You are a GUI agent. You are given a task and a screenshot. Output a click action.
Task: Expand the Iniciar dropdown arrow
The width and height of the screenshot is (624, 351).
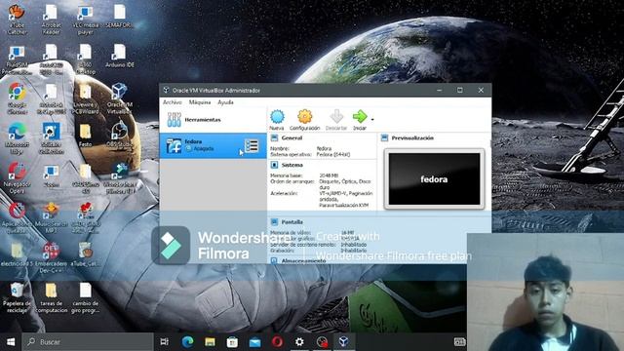pyautogui.click(x=372, y=119)
